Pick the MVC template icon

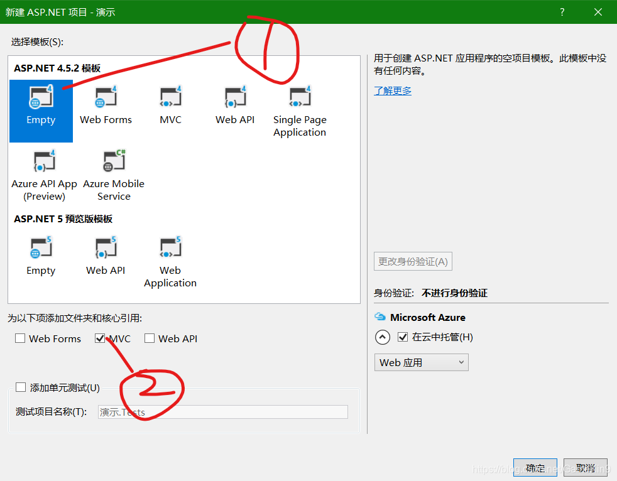point(170,97)
